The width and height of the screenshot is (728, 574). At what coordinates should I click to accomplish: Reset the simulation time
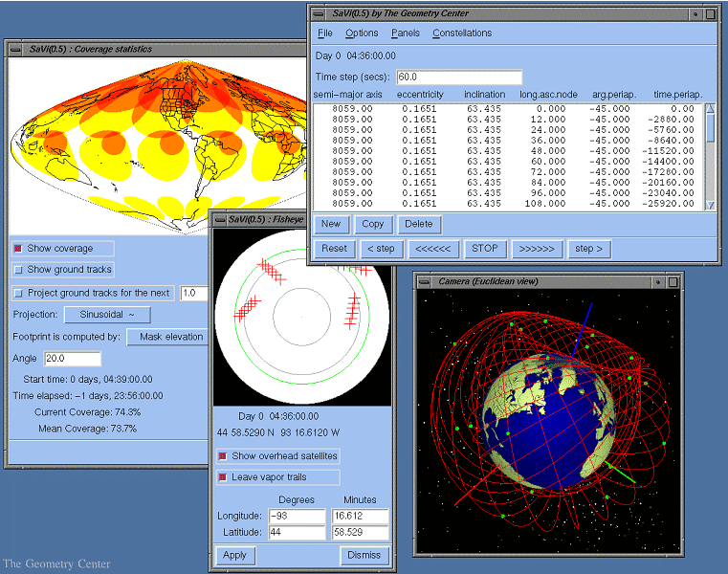click(x=334, y=249)
